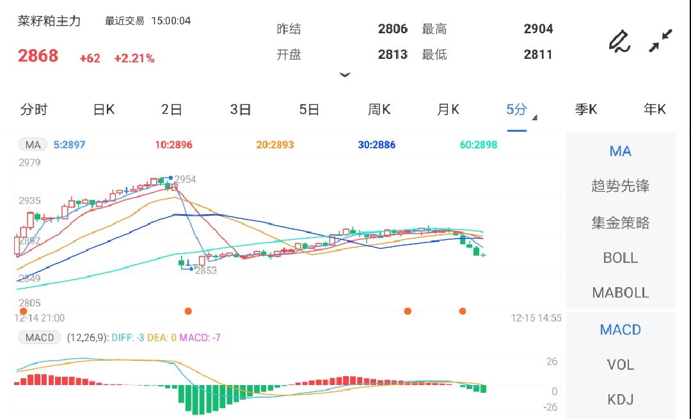Select MACD in sub-indicator list
Image resolution: width=691 pixels, height=419 pixels.
click(621, 329)
